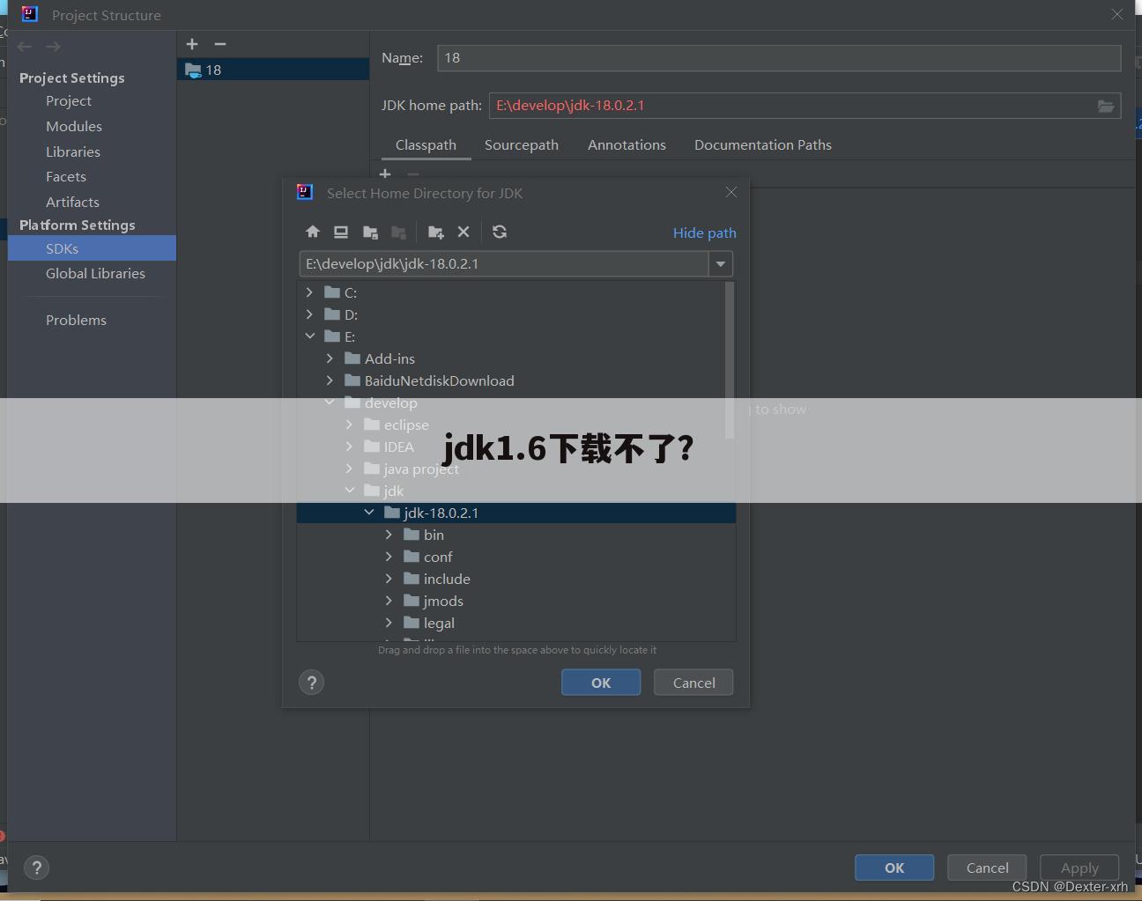
Task: Close the Select Home Directory dialog
Action: [x=731, y=192]
